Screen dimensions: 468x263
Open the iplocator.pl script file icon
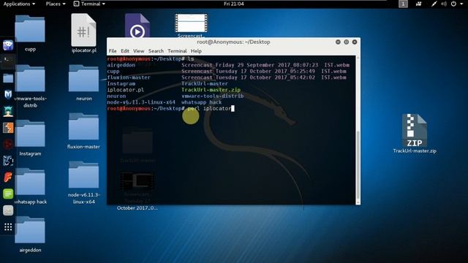84,31
